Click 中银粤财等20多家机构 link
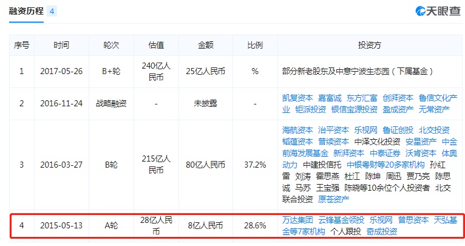Screen dimensions: 465x246 pyautogui.click(x=385, y=165)
